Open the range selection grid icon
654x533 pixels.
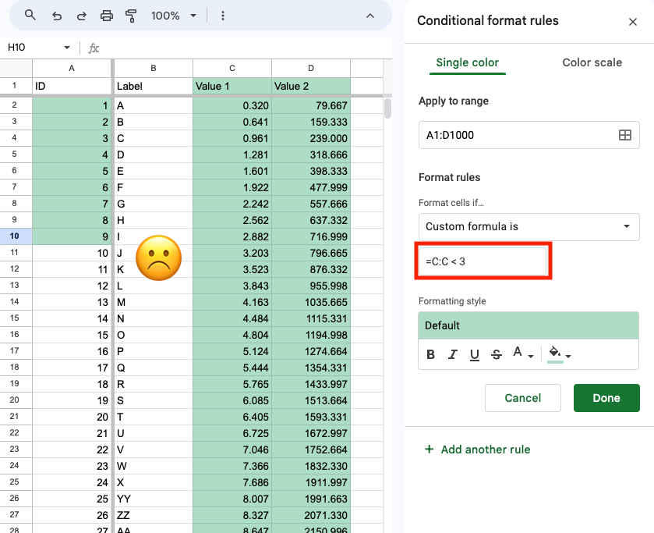[x=625, y=134]
